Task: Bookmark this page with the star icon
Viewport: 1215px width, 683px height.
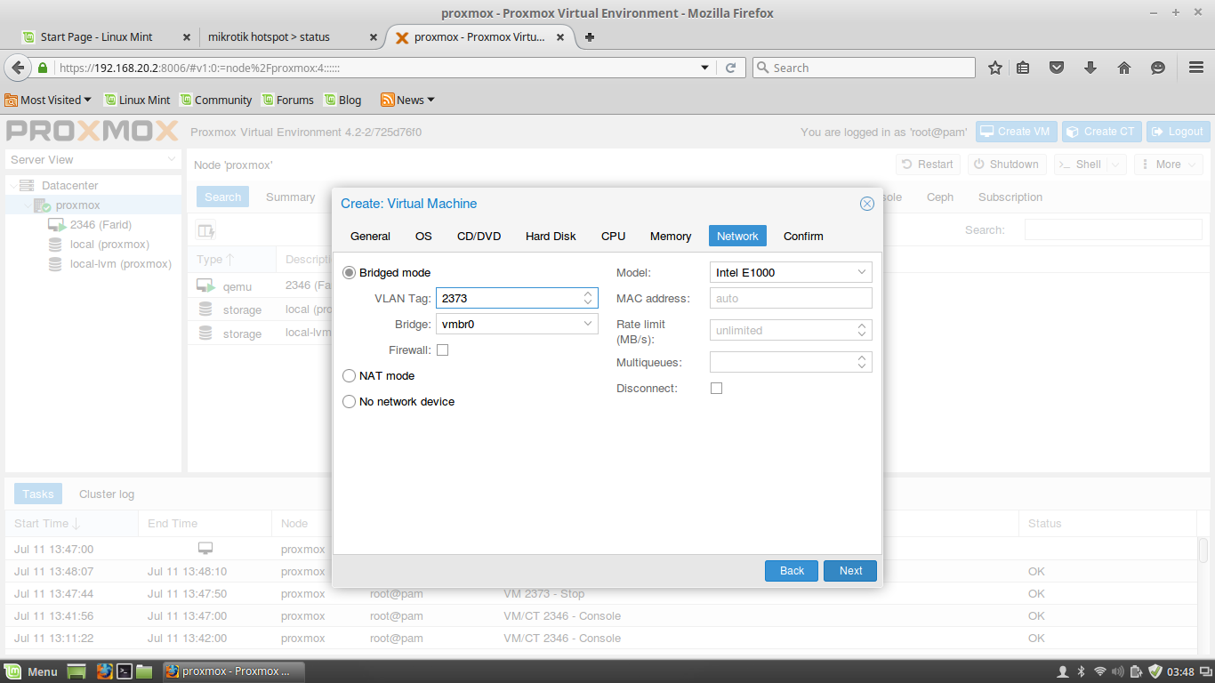Action: pos(995,68)
